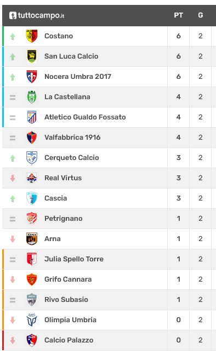Screen dimensions: 216x354
Task: Click the equals trend icon beside Petrignano
Action: pyautogui.click(x=13, y=219)
